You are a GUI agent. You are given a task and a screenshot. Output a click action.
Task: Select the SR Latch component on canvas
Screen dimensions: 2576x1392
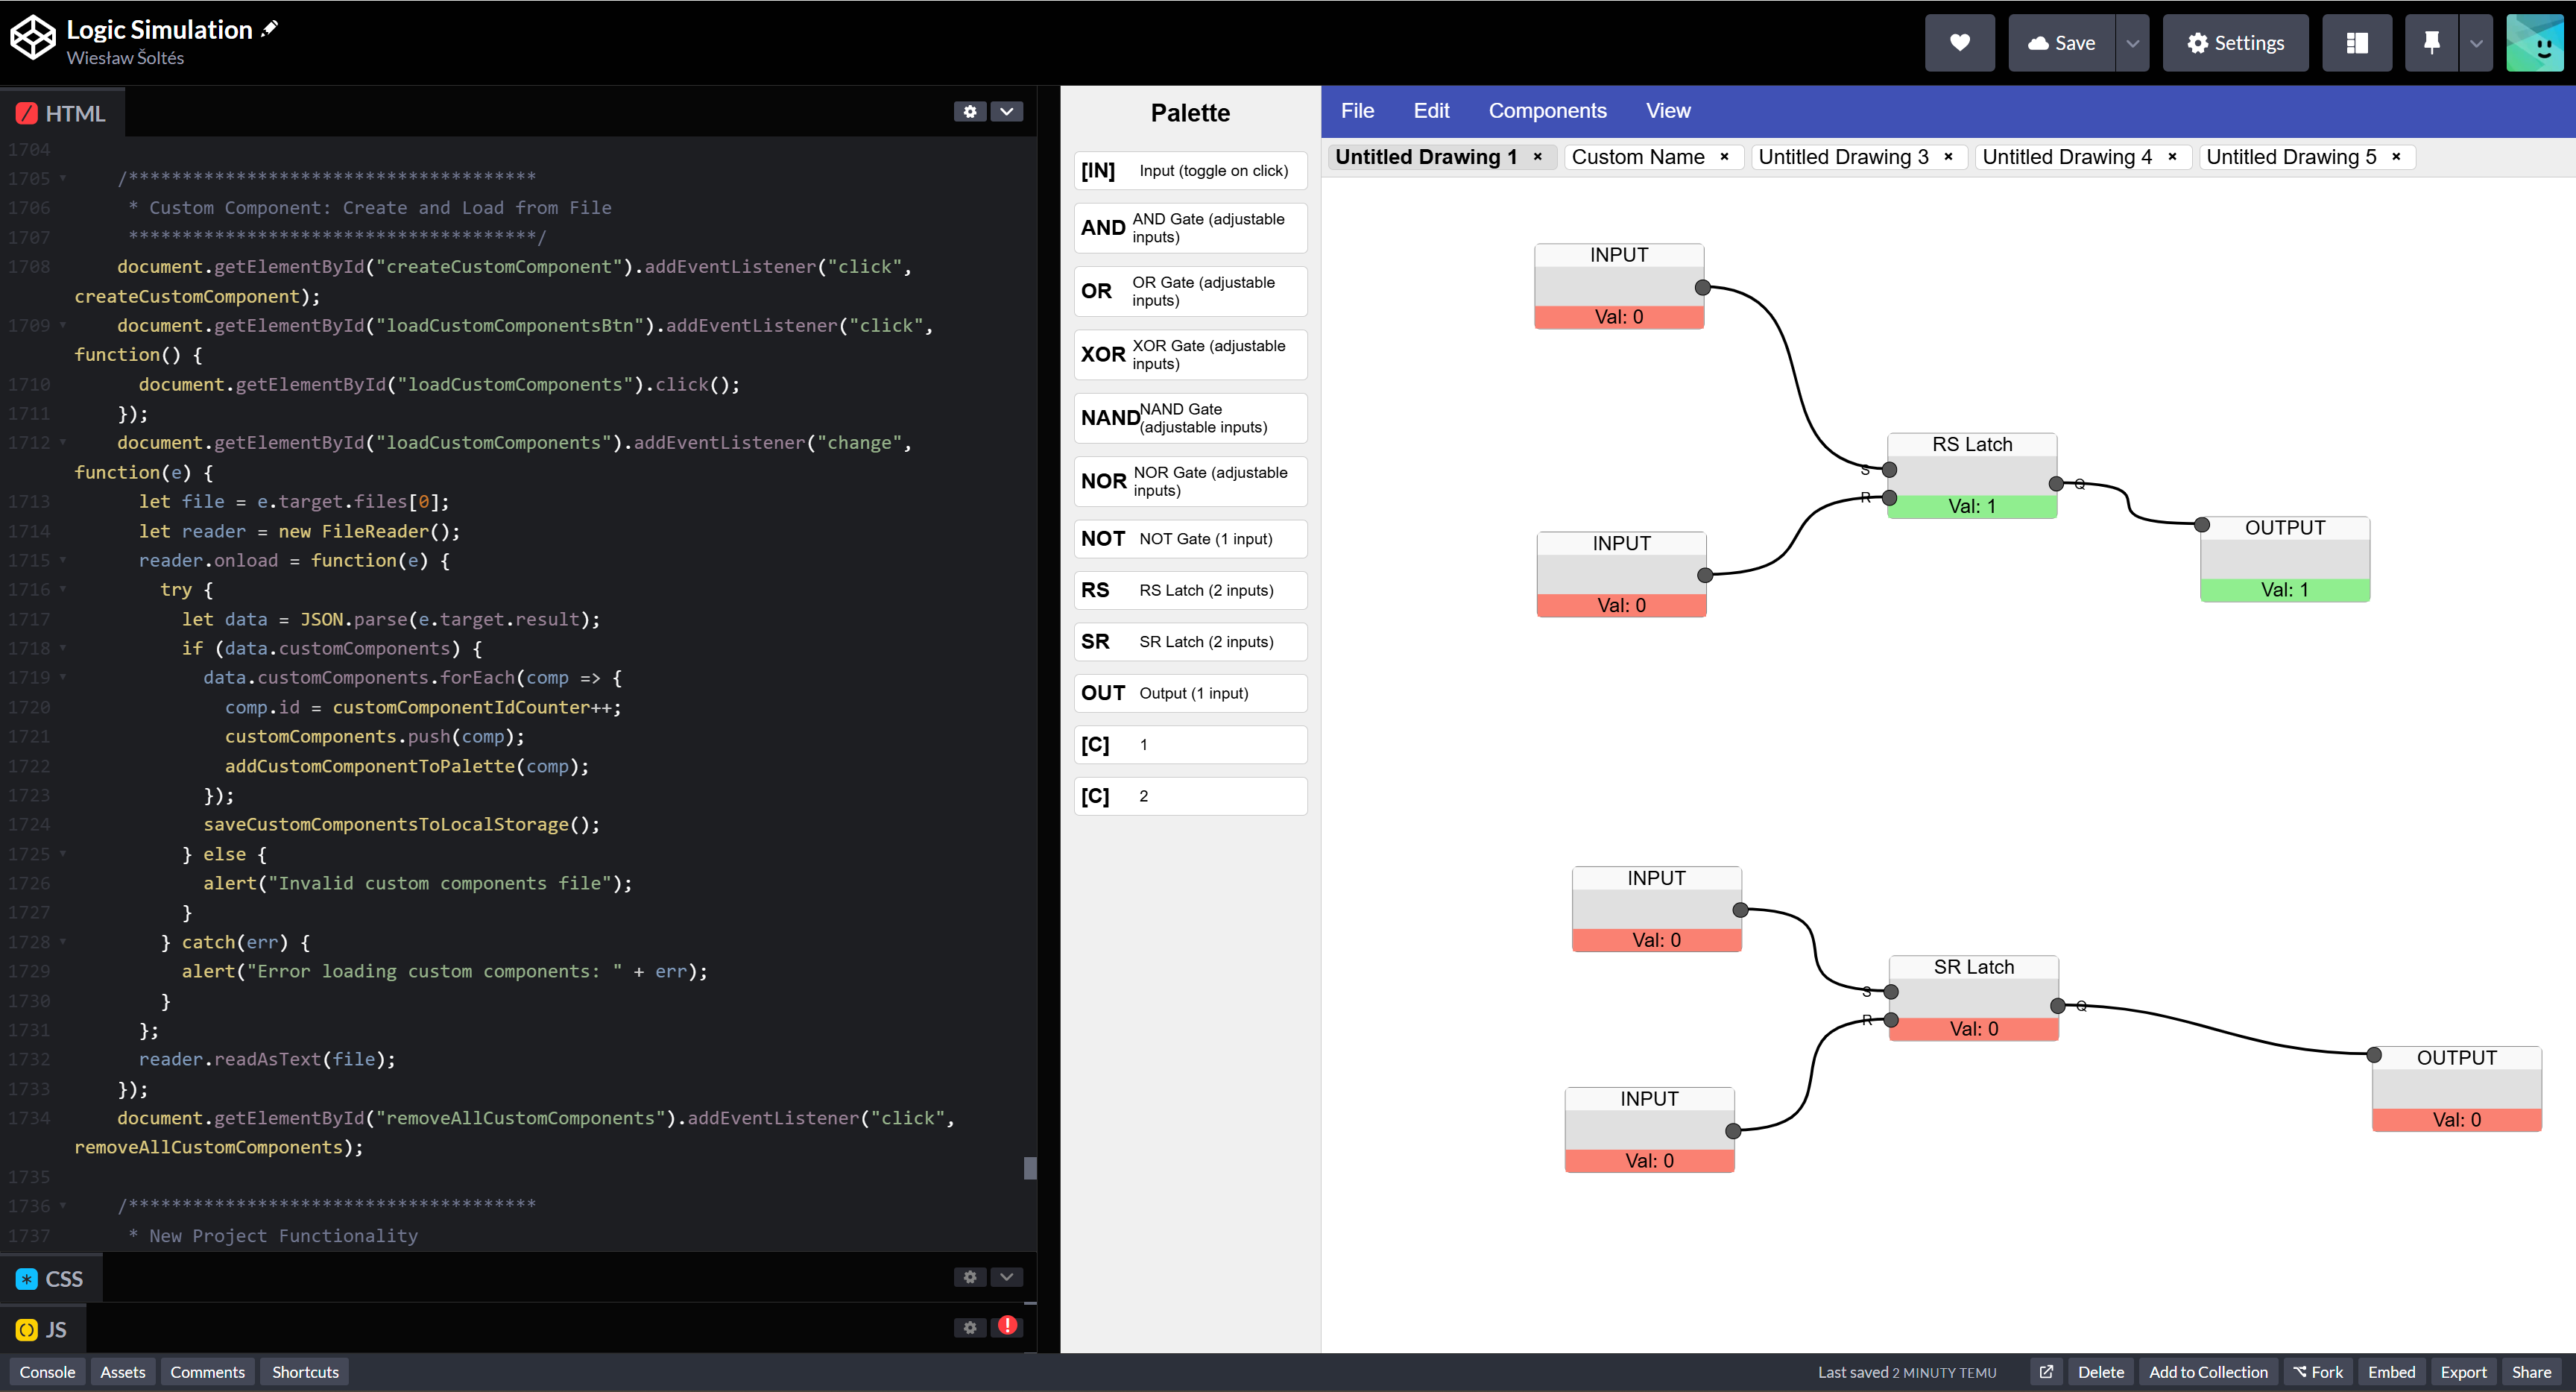pos(1973,998)
